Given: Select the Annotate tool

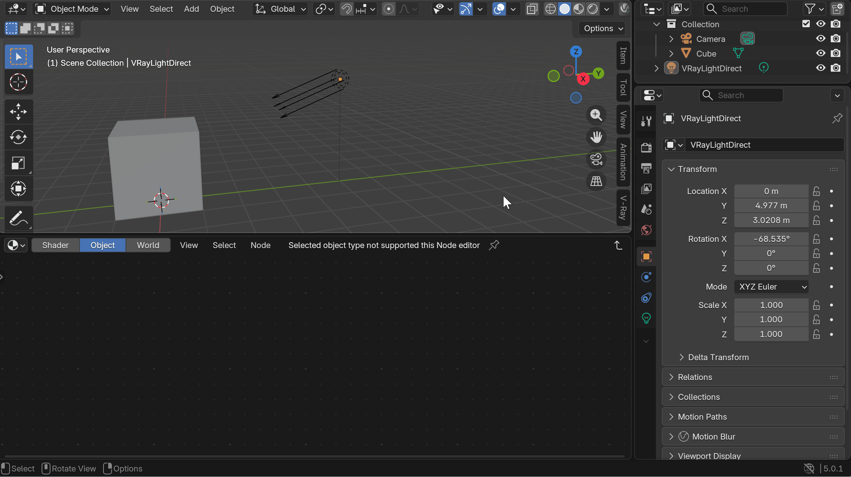Looking at the screenshot, I should pos(18,219).
